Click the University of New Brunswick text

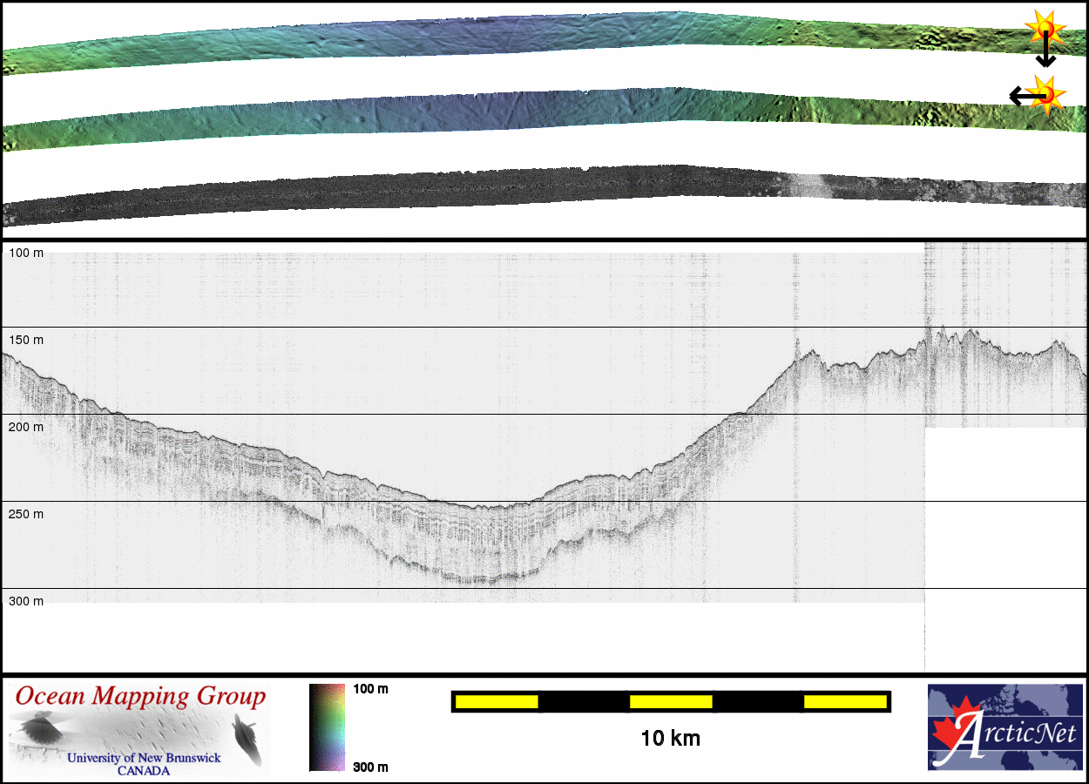click(x=144, y=758)
